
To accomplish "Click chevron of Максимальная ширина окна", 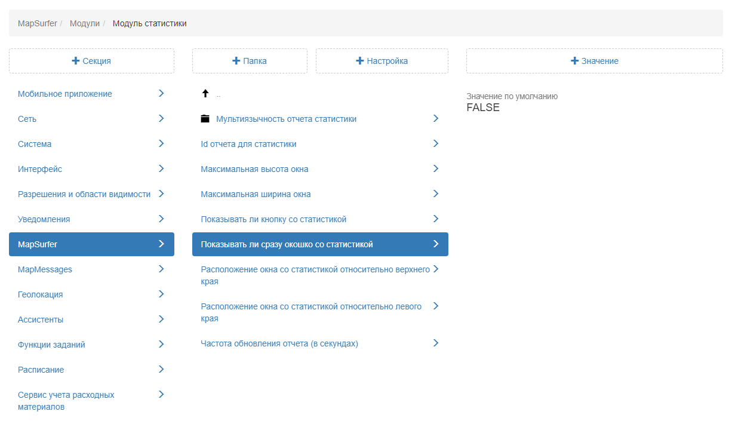I will 436,194.
